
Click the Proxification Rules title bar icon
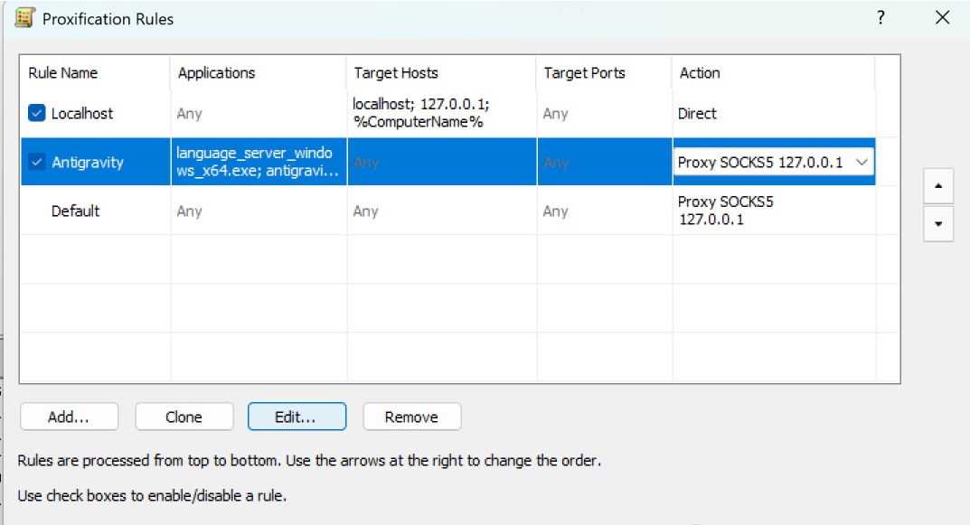coord(24,18)
